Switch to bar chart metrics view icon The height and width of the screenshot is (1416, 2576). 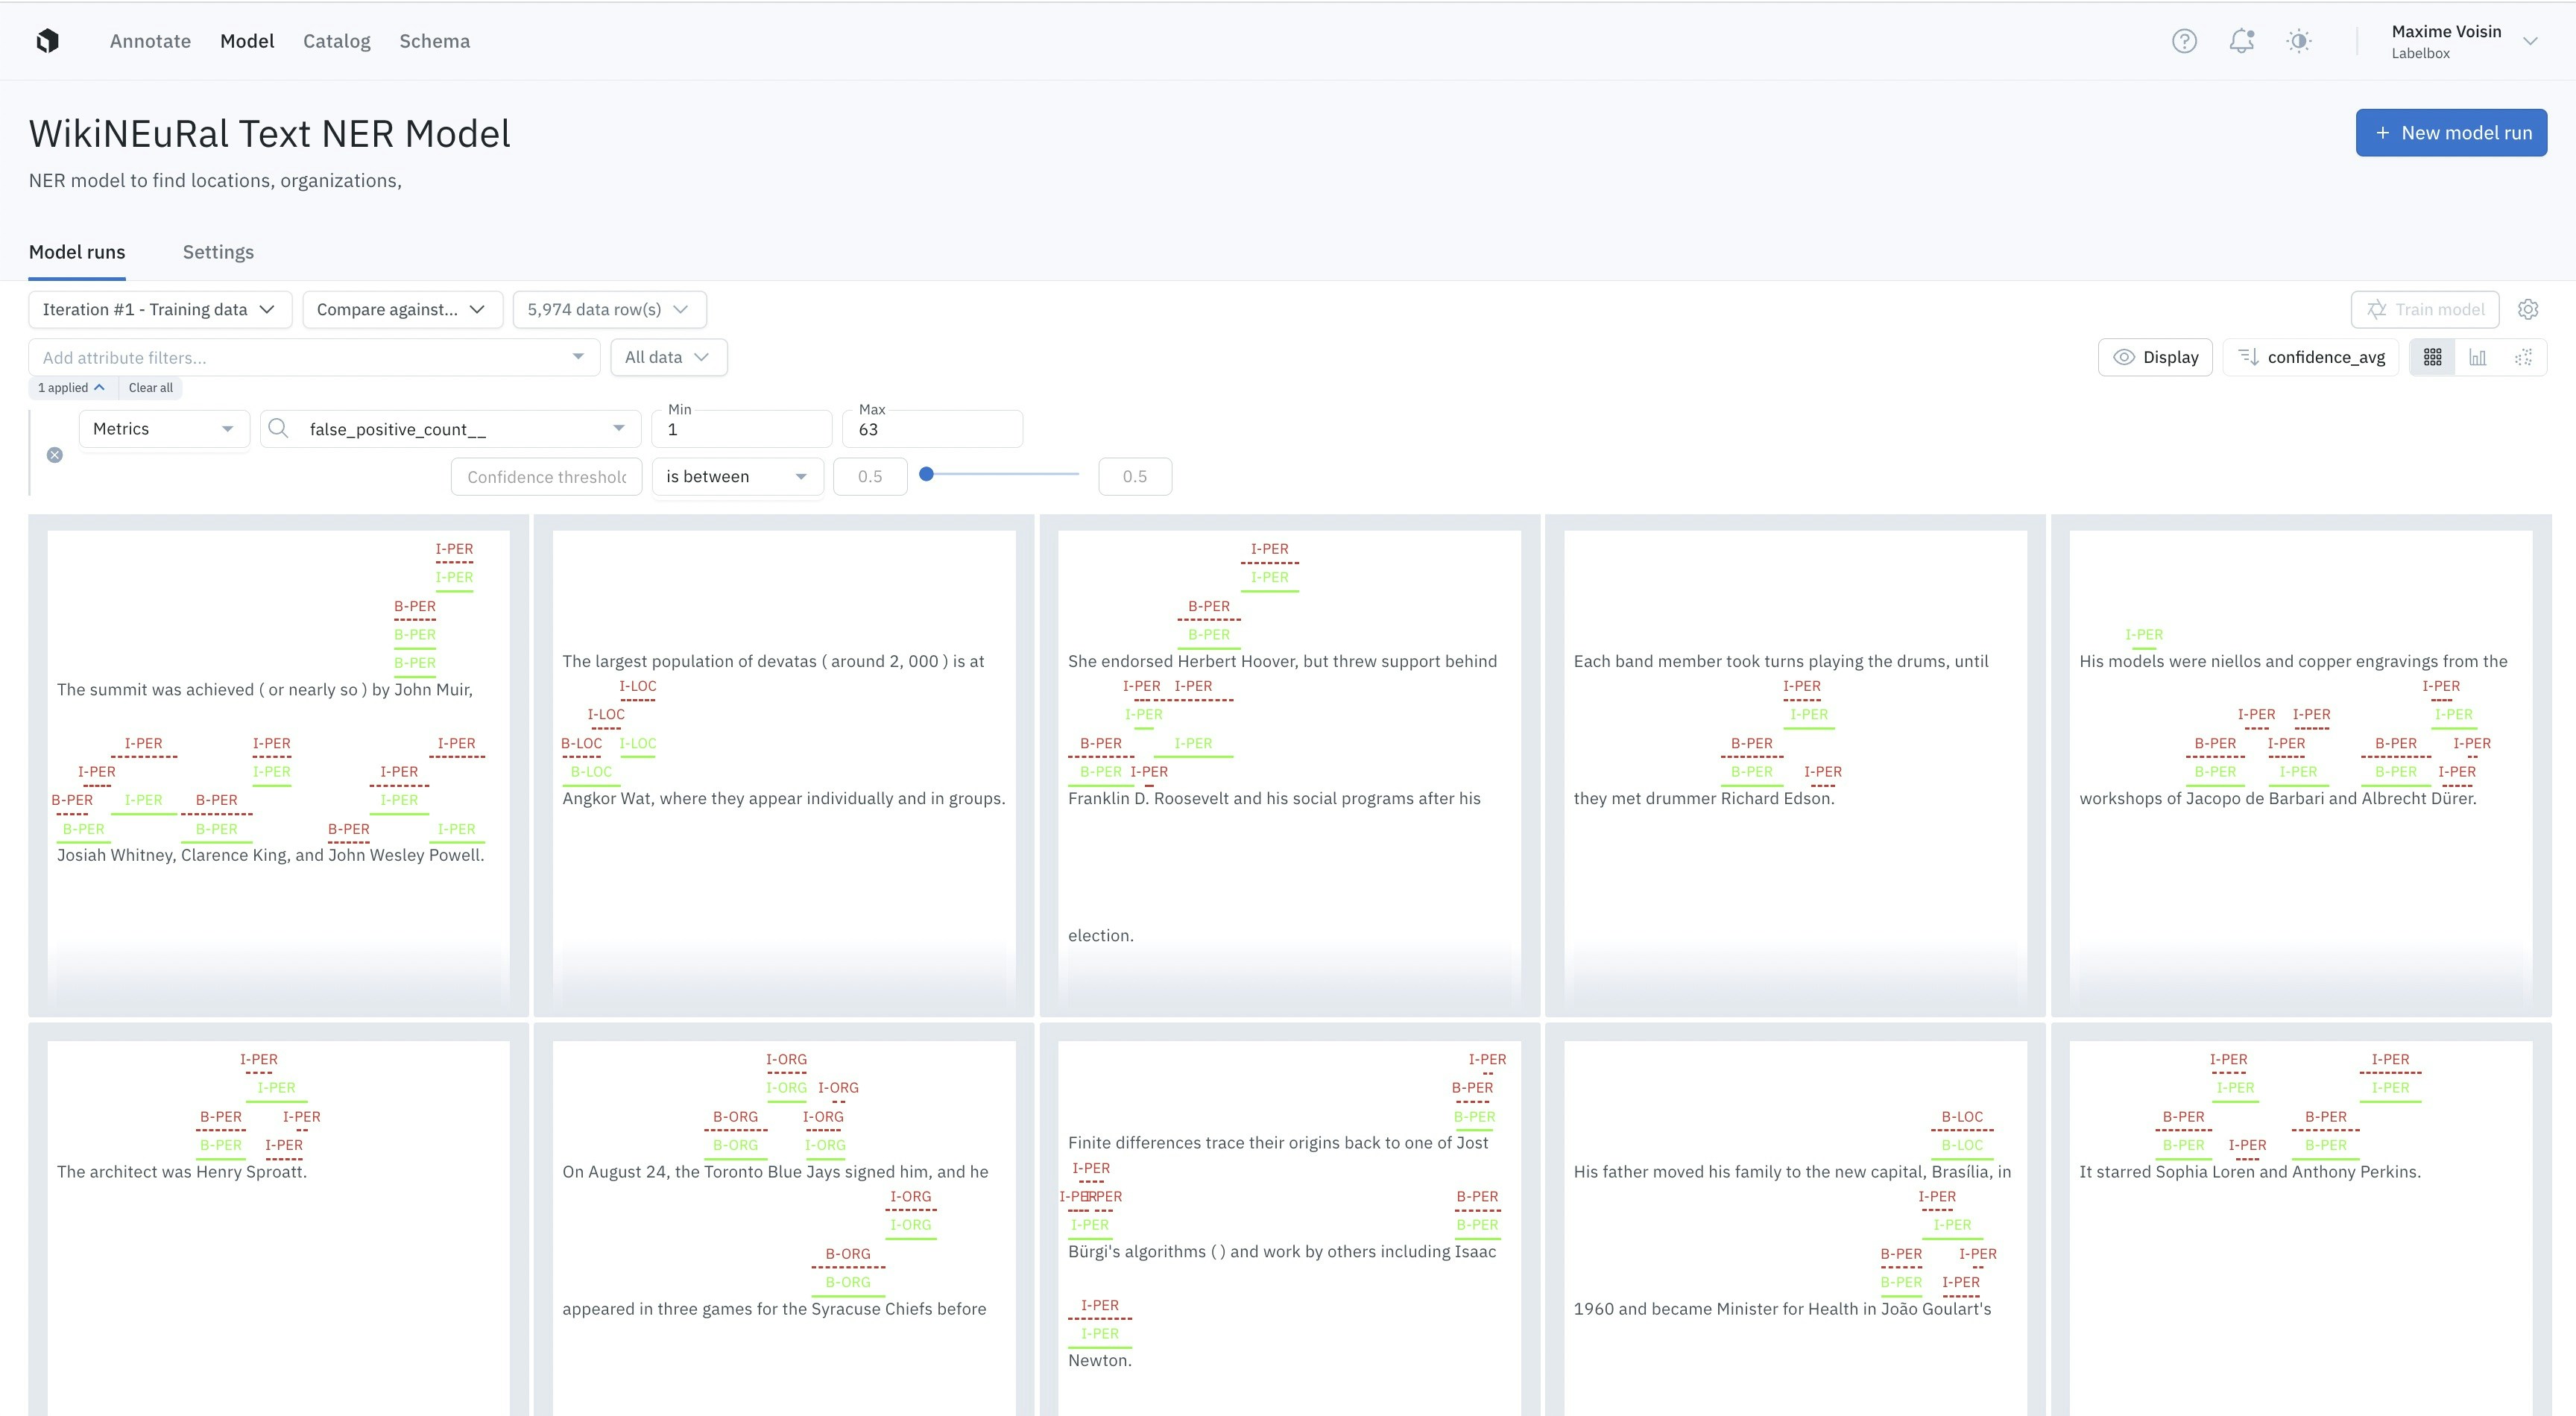pos(2478,357)
